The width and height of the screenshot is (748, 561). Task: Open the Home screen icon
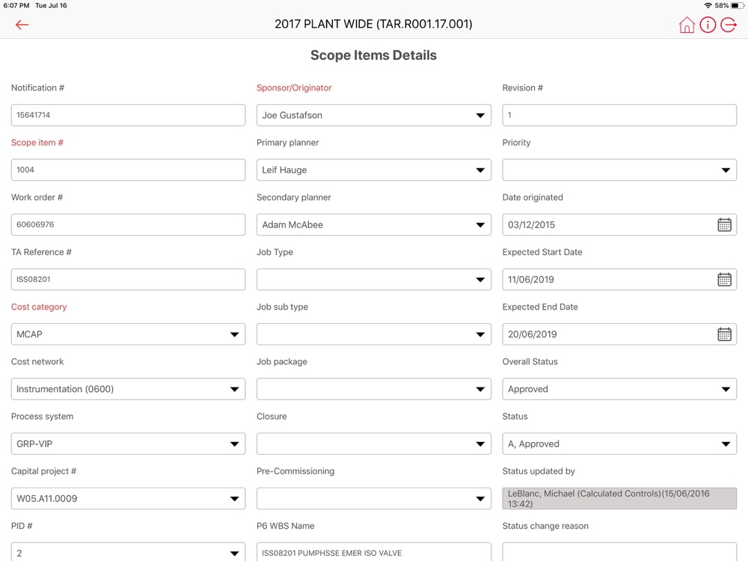click(x=687, y=25)
